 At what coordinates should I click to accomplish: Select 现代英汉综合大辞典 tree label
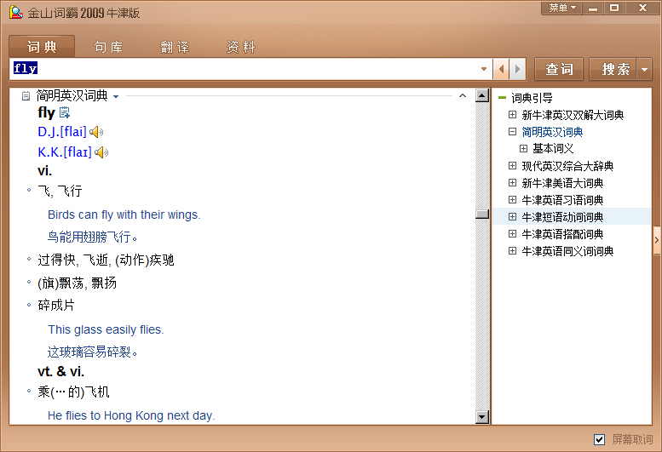pyautogui.click(x=567, y=166)
